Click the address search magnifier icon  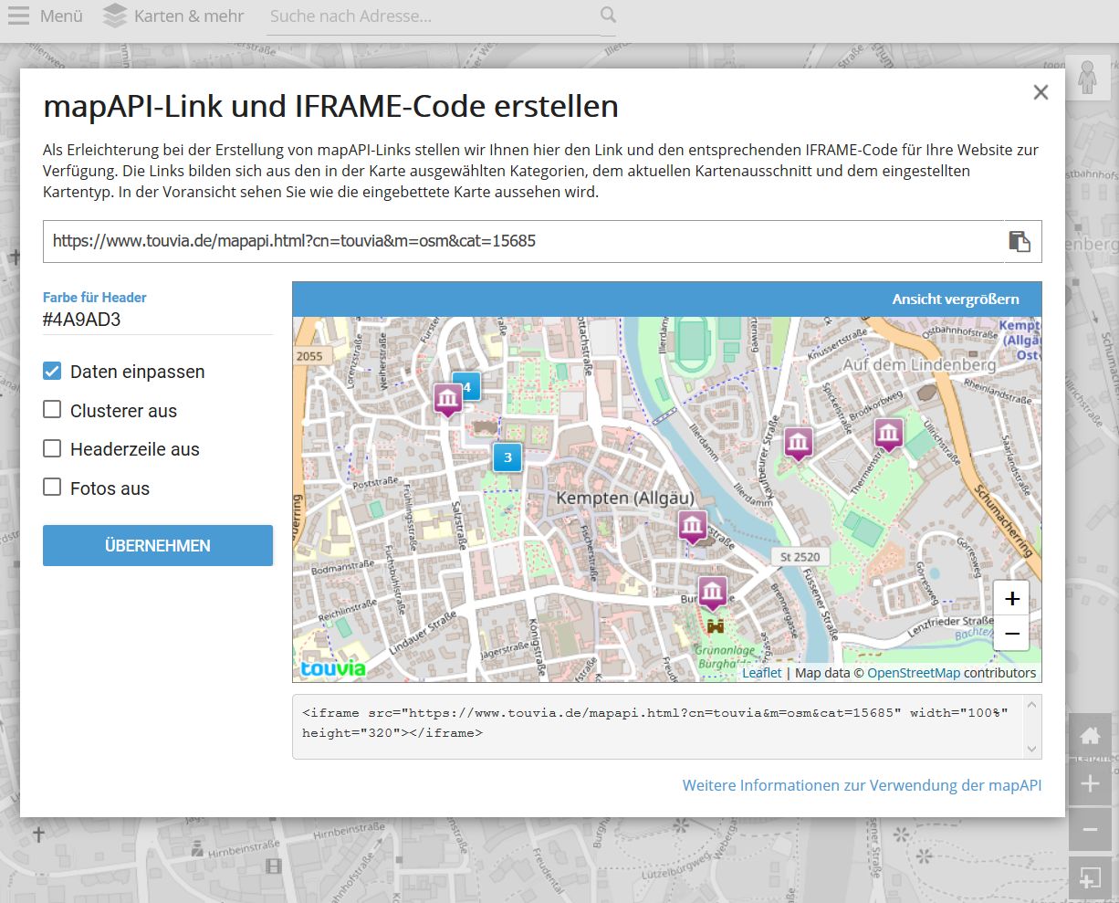[x=609, y=16]
